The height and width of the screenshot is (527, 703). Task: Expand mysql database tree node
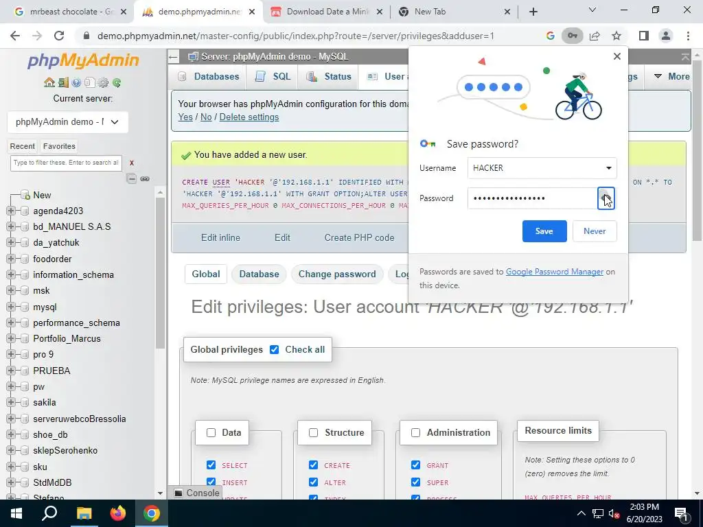point(11,307)
